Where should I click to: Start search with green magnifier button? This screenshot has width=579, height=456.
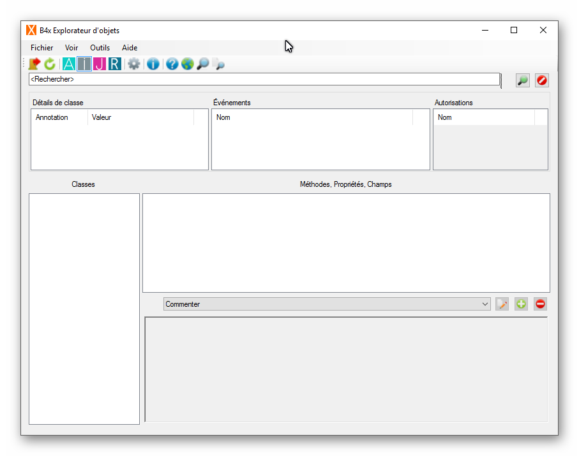coord(522,80)
